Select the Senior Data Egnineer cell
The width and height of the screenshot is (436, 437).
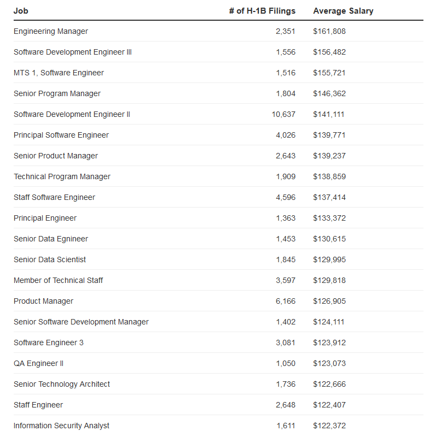click(x=51, y=239)
